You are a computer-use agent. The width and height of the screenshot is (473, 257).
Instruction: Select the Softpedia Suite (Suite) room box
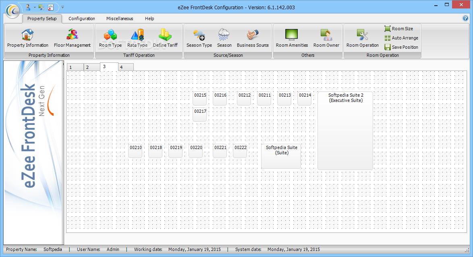pos(281,156)
